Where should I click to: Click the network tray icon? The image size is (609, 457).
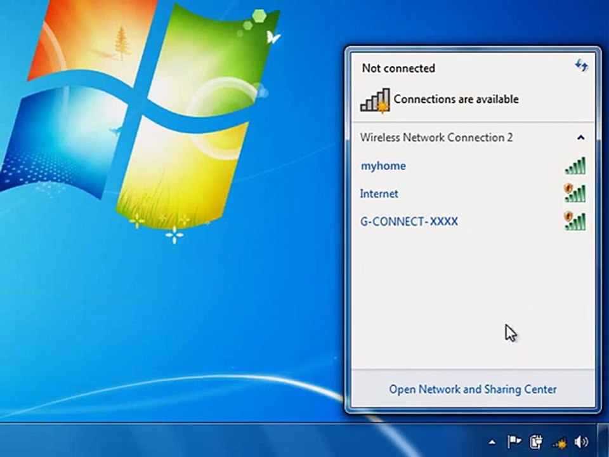[x=560, y=442]
